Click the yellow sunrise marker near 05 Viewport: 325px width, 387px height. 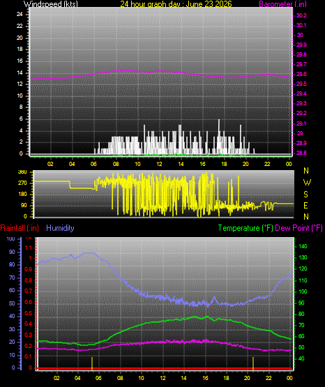92,363
